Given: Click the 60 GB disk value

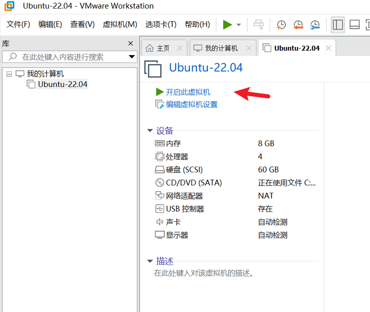Looking at the screenshot, I should [x=268, y=170].
